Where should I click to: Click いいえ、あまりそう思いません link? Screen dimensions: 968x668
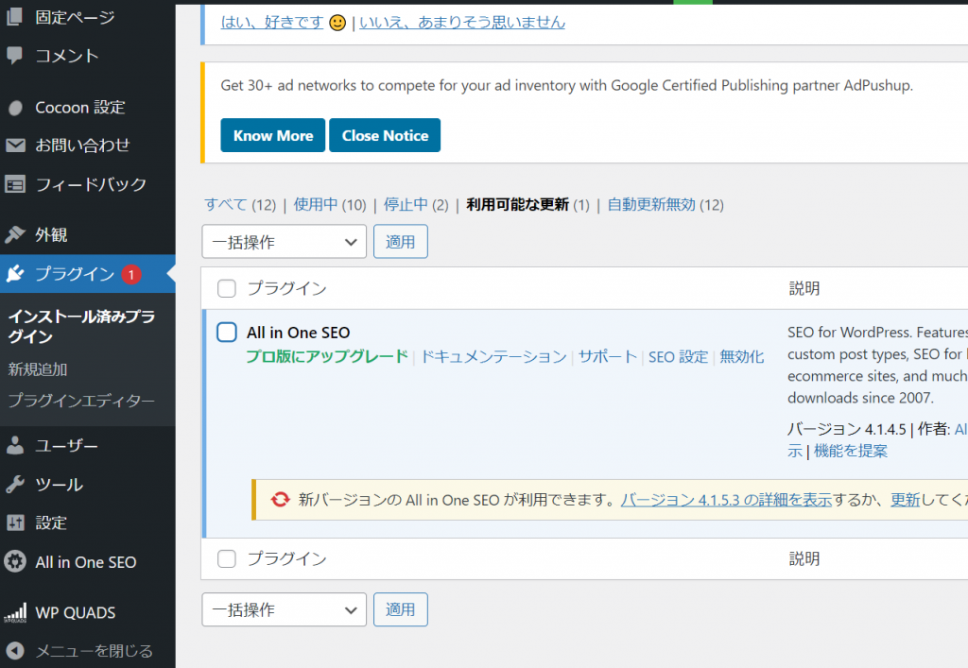click(x=462, y=23)
